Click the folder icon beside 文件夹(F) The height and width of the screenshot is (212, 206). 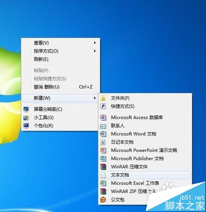tap(103, 98)
